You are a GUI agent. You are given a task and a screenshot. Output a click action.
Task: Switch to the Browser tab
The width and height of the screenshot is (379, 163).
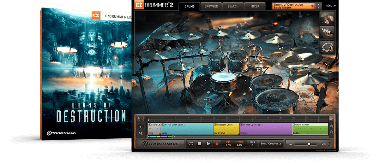pos(211,6)
